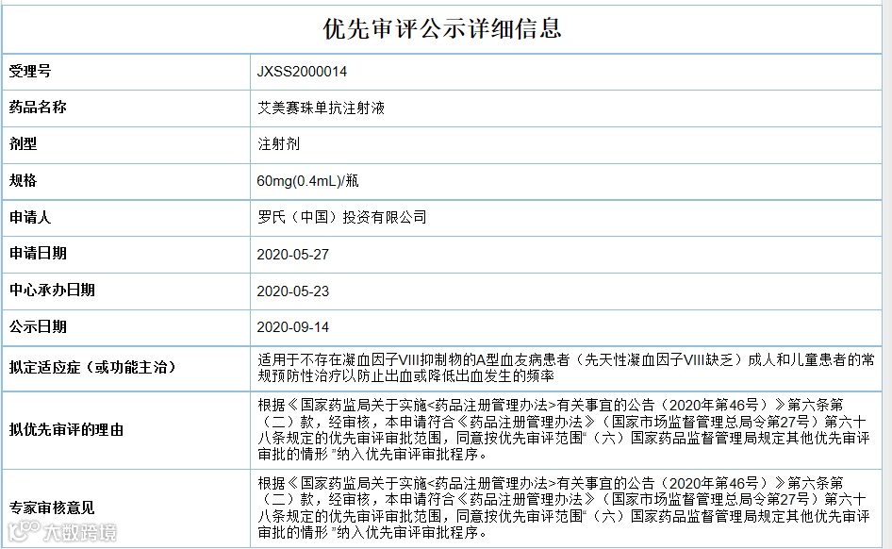Viewport: 892px width, 549px height.
Task: Click specification value 60mg(0.4mL)/瓶
Action: pyautogui.click(x=307, y=181)
